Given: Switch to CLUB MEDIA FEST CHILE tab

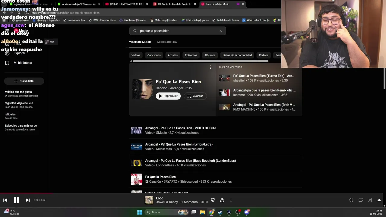Looking at the screenshot, I should point(127,4).
